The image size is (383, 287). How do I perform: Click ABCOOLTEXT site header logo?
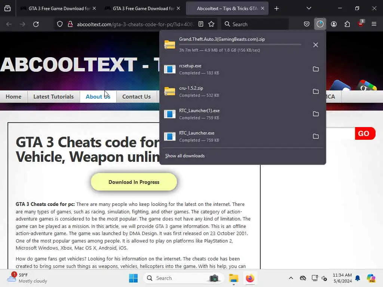pyautogui.click(x=79, y=64)
